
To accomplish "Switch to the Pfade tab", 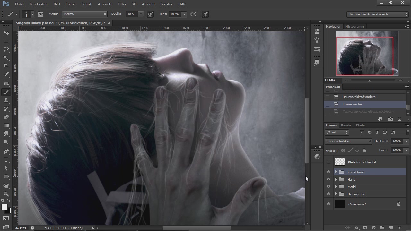I will coord(360,125).
